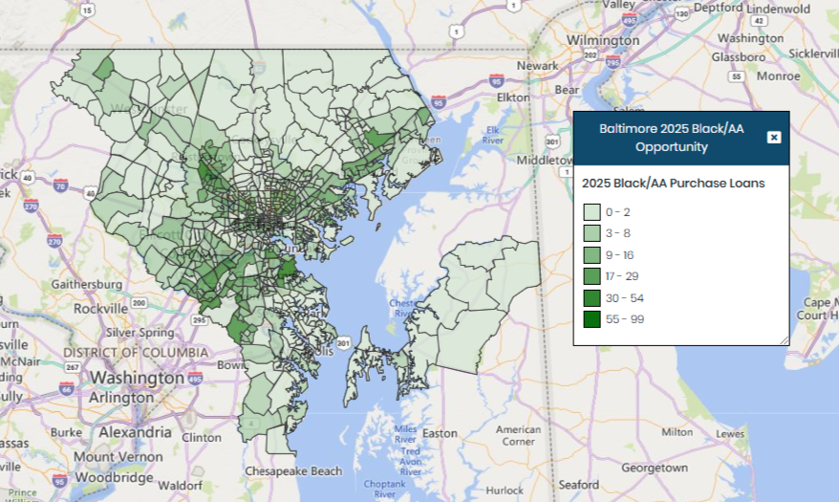Click the 9 - 16 legend color swatch
The width and height of the screenshot is (839, 502).
(x=592, y=255)
